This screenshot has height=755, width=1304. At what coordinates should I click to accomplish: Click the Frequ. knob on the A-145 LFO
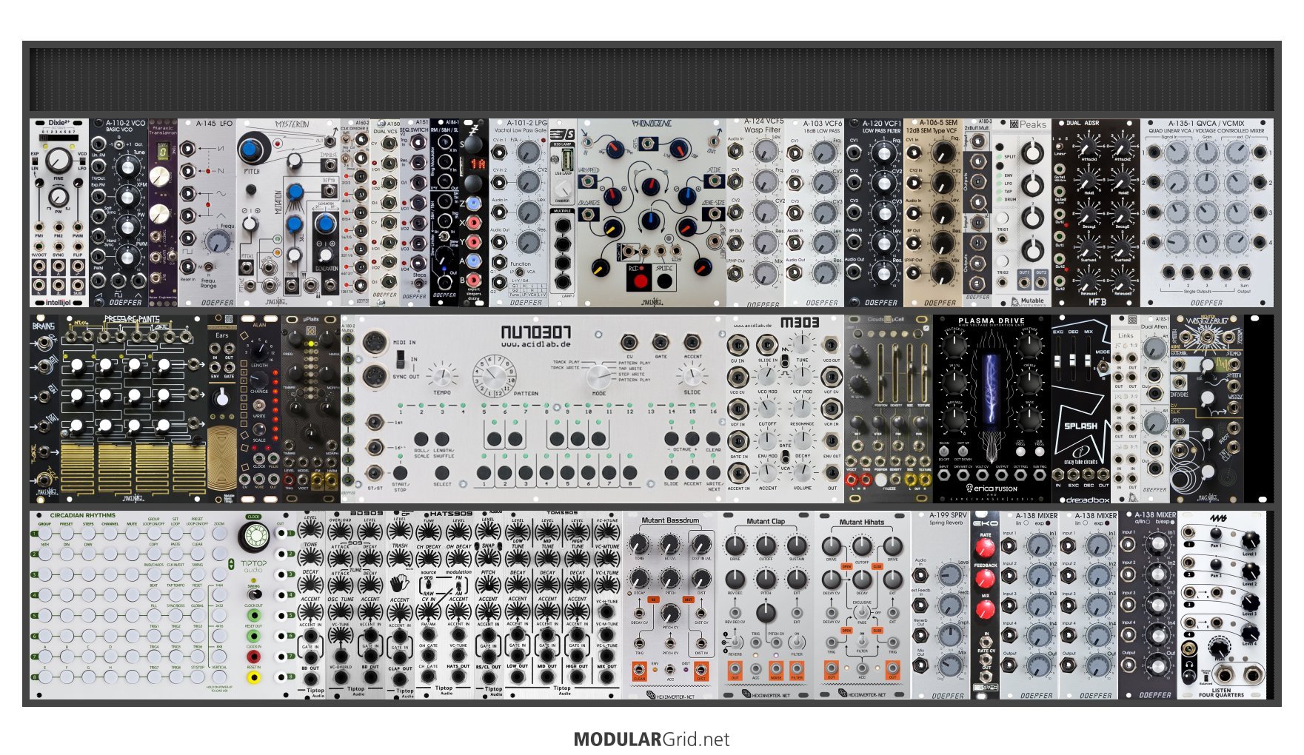(218, 241)
